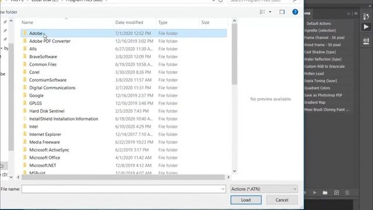Image resolution: width=373 pixels, height=210 pixels.
Task: Click the file list's vertical scrollbar up arrow
Action: coord(234,21)
